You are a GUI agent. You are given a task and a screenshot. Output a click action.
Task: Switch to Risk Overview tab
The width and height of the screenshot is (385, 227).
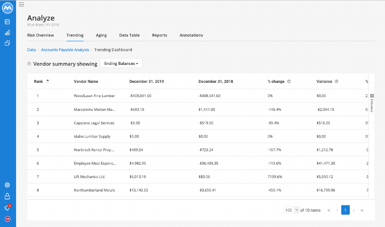tap(40, 35)
